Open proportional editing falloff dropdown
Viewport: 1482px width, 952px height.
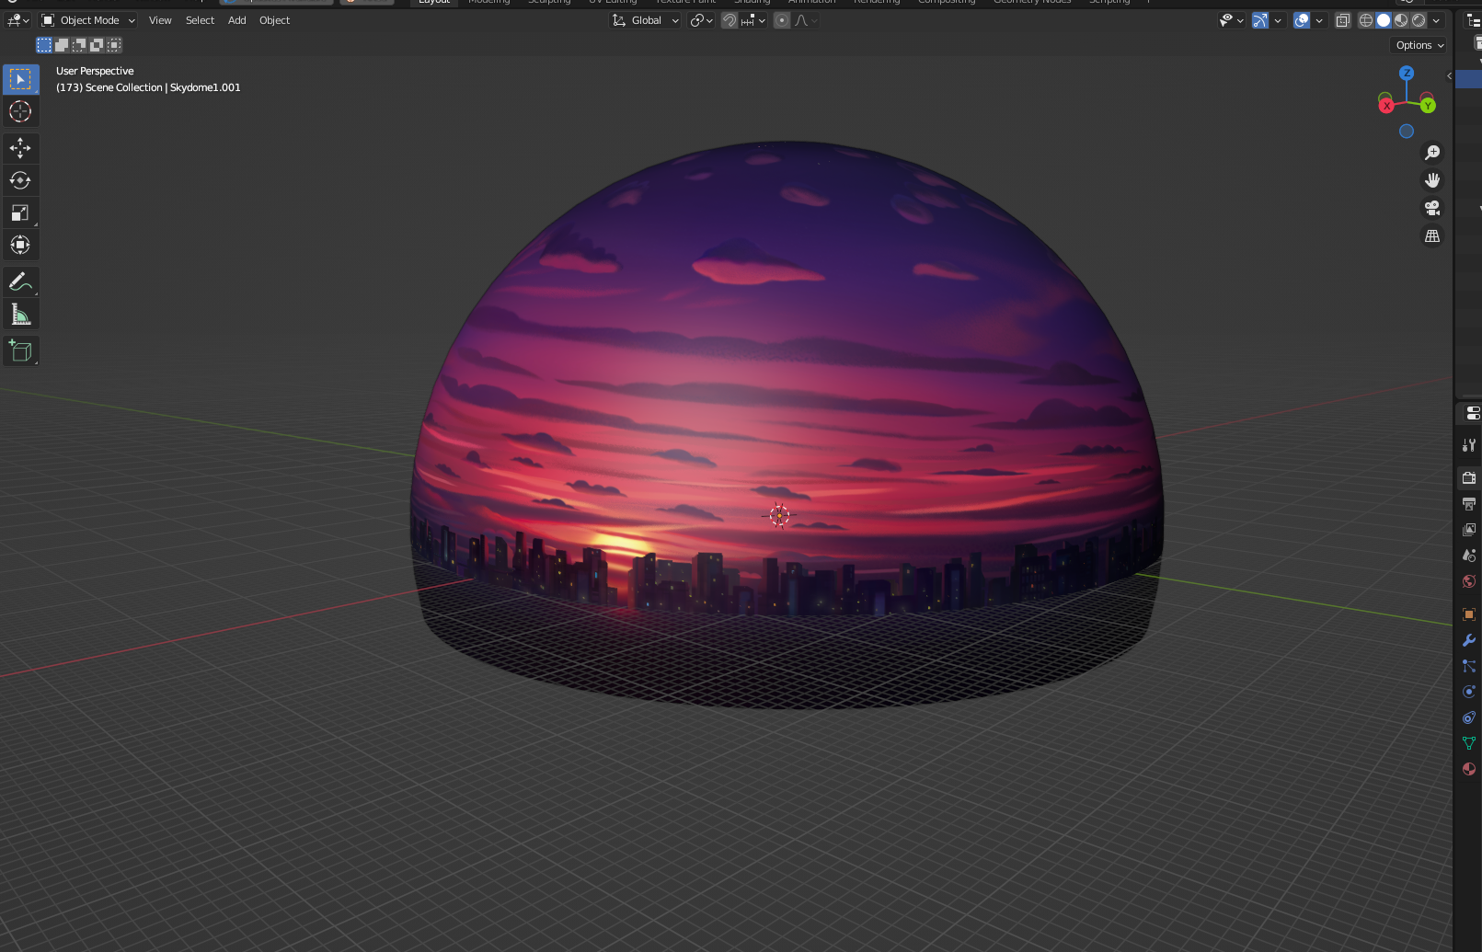tap(805, 20)
